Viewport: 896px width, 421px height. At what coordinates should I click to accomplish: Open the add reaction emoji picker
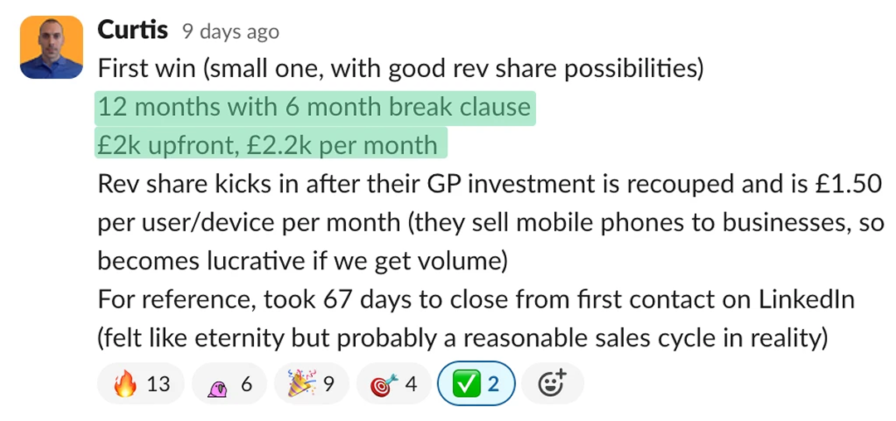coord(553,384)
